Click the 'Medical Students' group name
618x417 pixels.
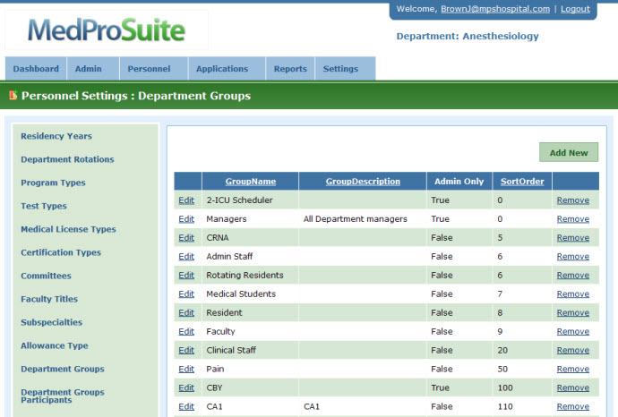(x=241, y=294)
